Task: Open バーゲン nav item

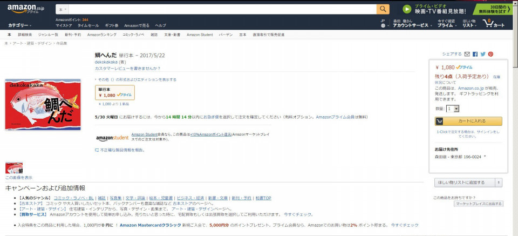Action: [x=226, y=35]
